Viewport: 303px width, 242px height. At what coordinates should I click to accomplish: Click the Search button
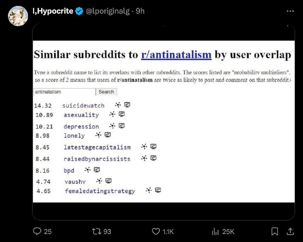106,92
